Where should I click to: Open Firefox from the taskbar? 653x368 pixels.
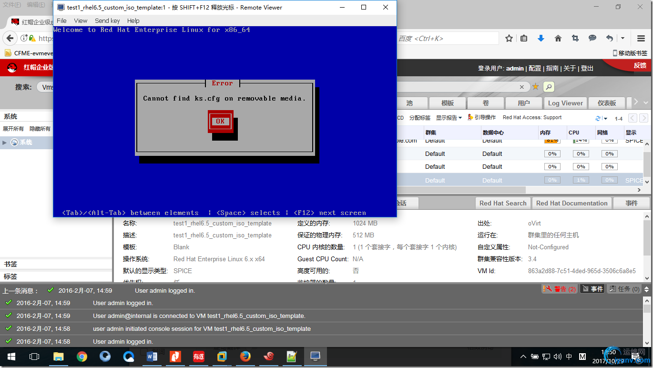coord(245,357)
